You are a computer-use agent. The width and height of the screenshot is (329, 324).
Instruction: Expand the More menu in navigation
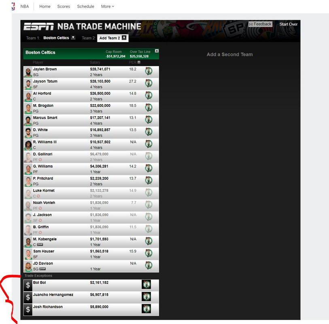pyautogui.click(x=108, y=6)
